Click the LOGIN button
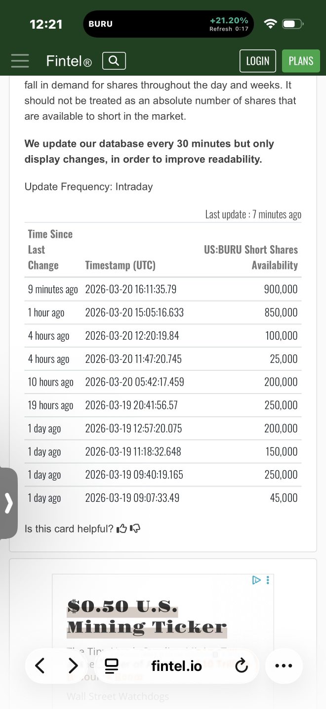This screenshot has width=326, height=709. coord(258,61)
